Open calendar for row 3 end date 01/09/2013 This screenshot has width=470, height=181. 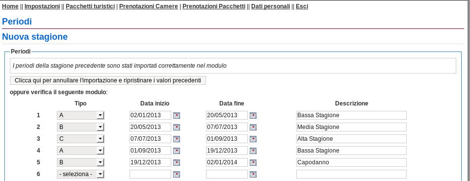click(253, 139)
